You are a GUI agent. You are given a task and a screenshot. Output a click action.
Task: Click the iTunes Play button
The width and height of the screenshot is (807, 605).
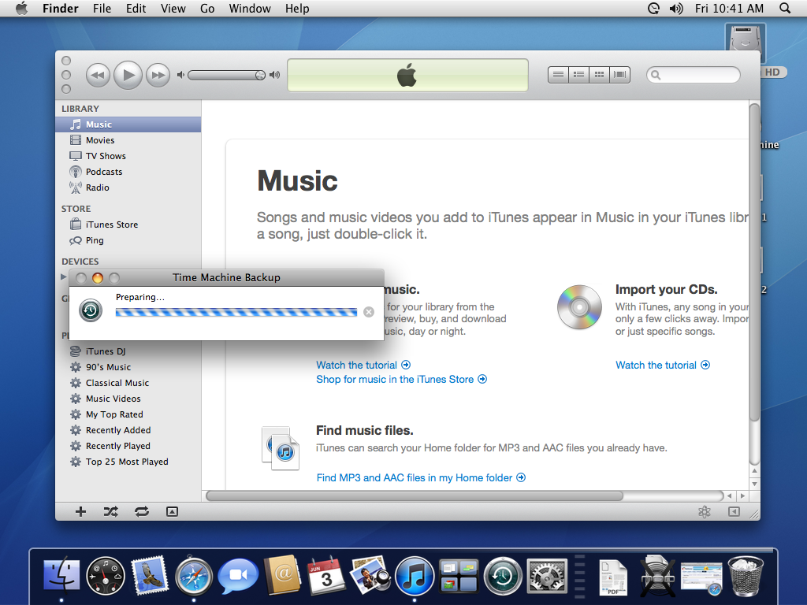coord(128,75)
